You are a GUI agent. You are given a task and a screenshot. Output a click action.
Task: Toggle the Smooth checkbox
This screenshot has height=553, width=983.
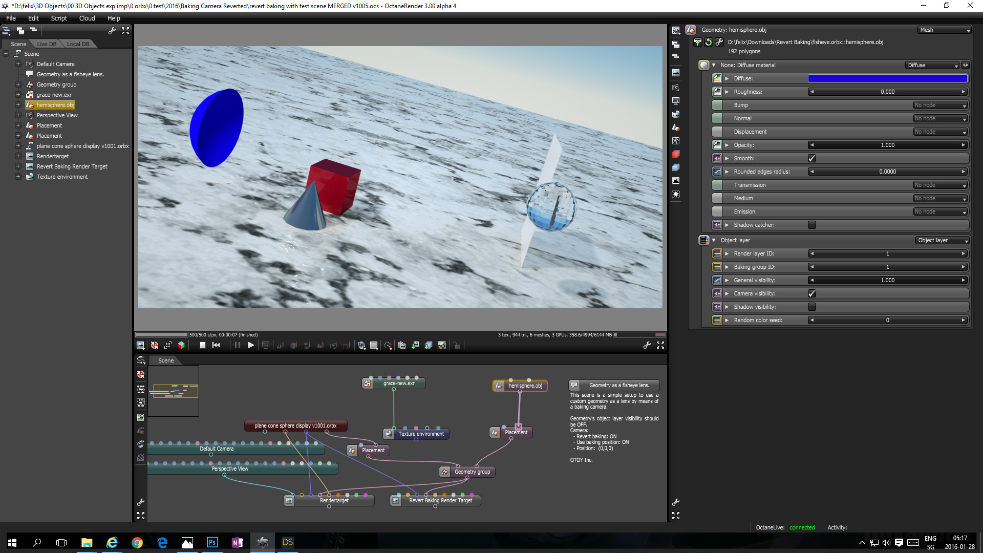[x=812, y=159]
